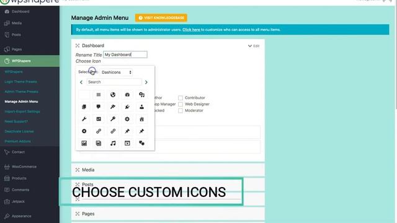
Task: Open Manage Admin Menu submenu link
Action: [21, 102]
